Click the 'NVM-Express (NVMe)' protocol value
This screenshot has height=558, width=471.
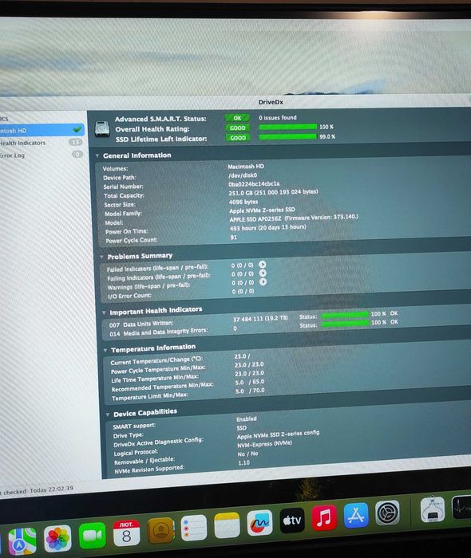point(264,444)
